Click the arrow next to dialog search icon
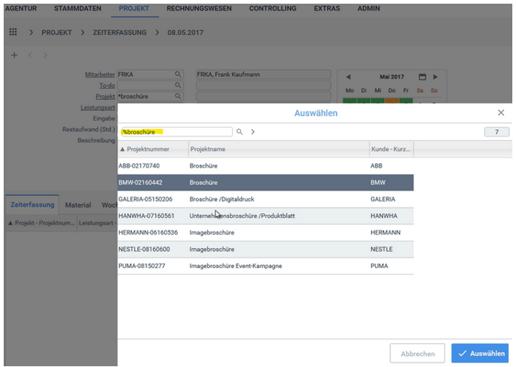Viewport: 516px width, 367px height. pyautogui.click(x=252, y=132)
